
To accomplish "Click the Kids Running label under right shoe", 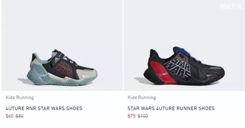I will [x=142, y=97].
